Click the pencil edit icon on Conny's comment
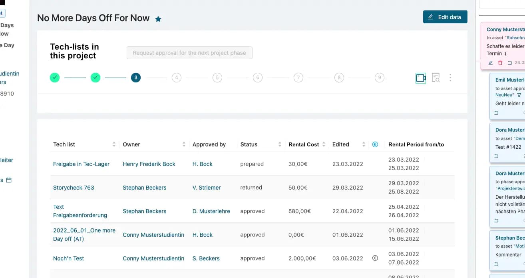The image size is (525, 278). coord(491,63)
